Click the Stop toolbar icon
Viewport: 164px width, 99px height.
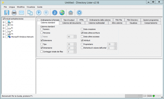coord(46,13)
